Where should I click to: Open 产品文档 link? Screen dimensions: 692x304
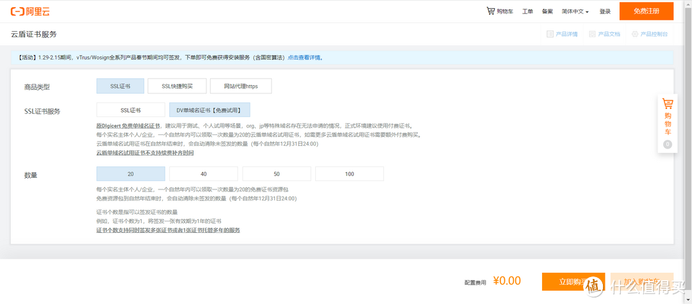pos(609,34)
